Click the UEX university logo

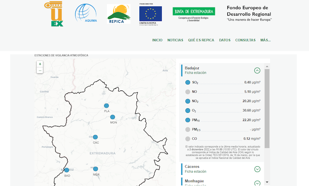point(54,14)
